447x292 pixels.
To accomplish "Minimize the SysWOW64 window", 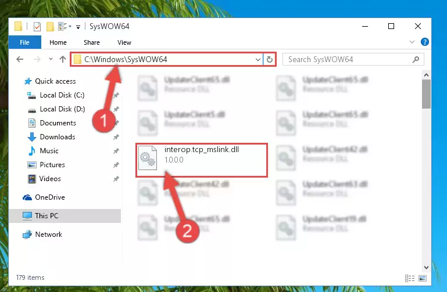I will point(365,26).
